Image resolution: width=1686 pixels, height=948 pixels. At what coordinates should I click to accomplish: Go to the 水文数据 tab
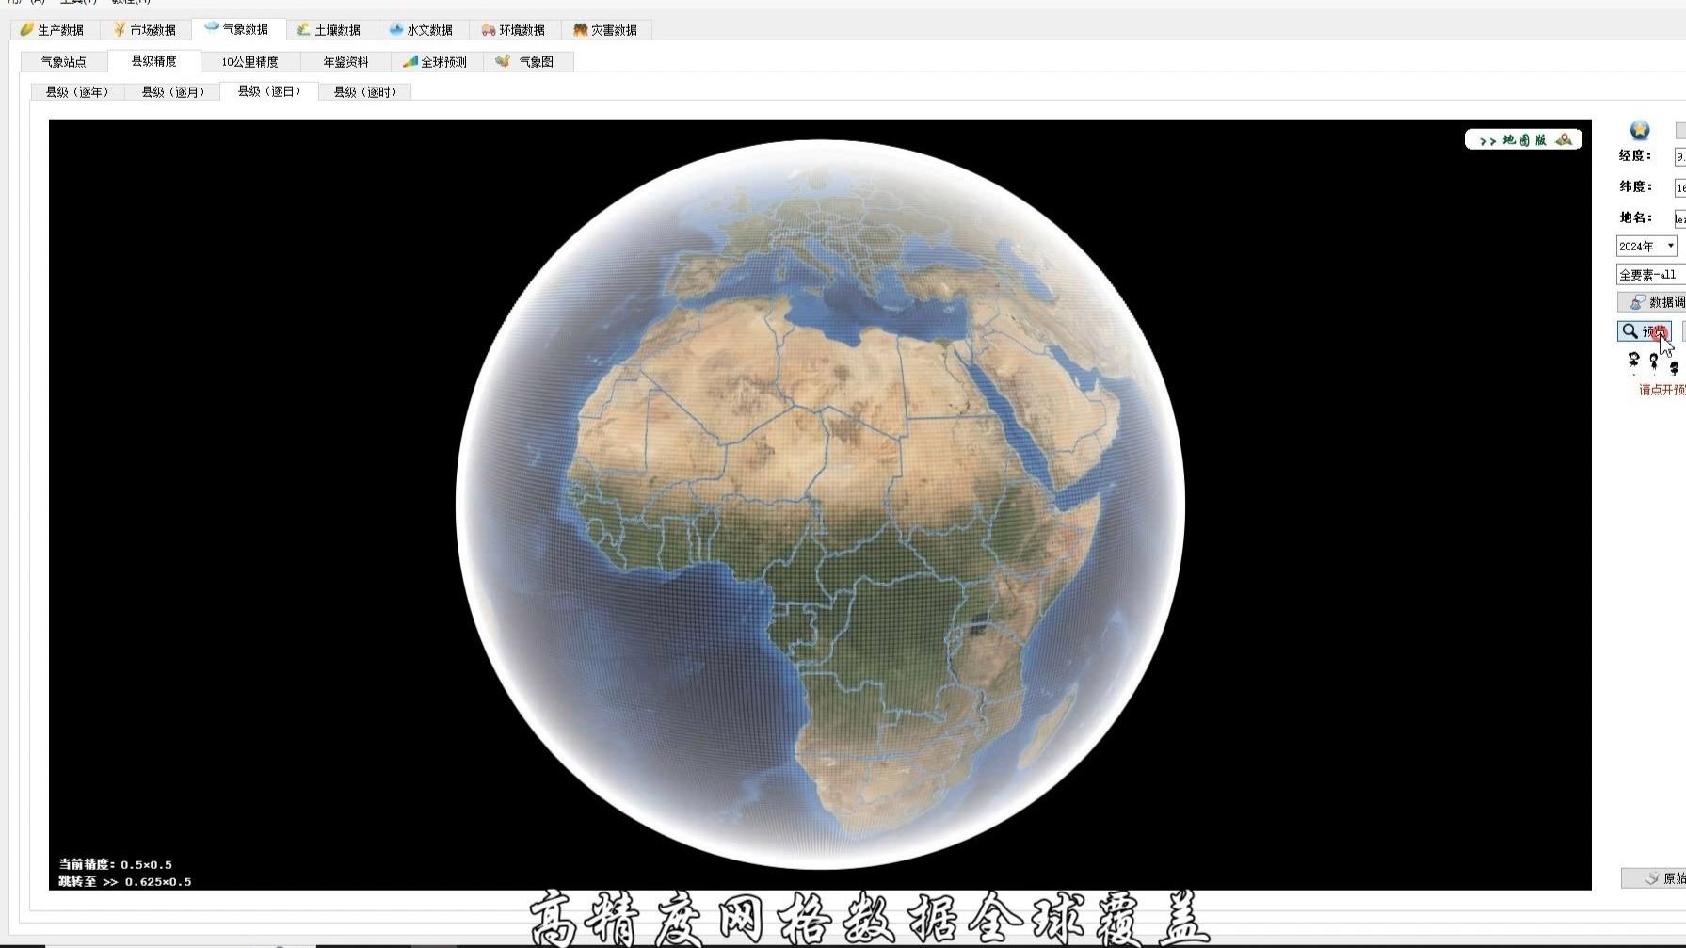(x=422, y=30)
